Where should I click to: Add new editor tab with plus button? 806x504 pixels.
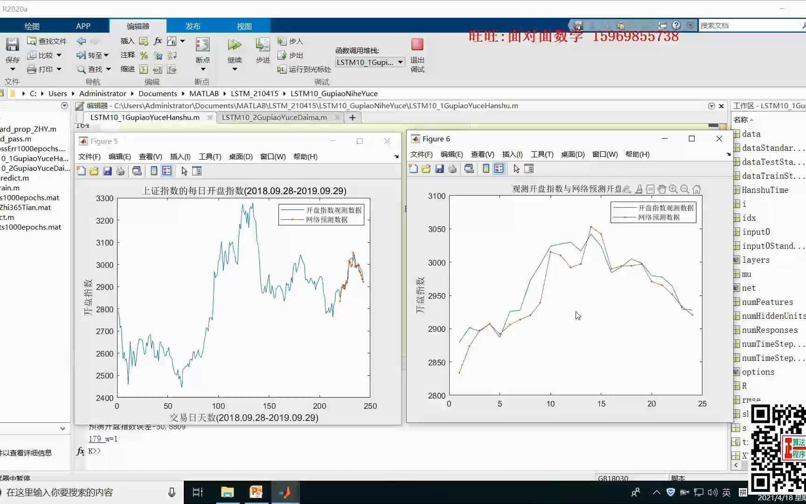pos(353,118)
